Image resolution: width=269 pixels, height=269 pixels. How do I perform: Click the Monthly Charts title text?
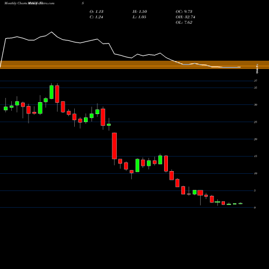[16, 3]
